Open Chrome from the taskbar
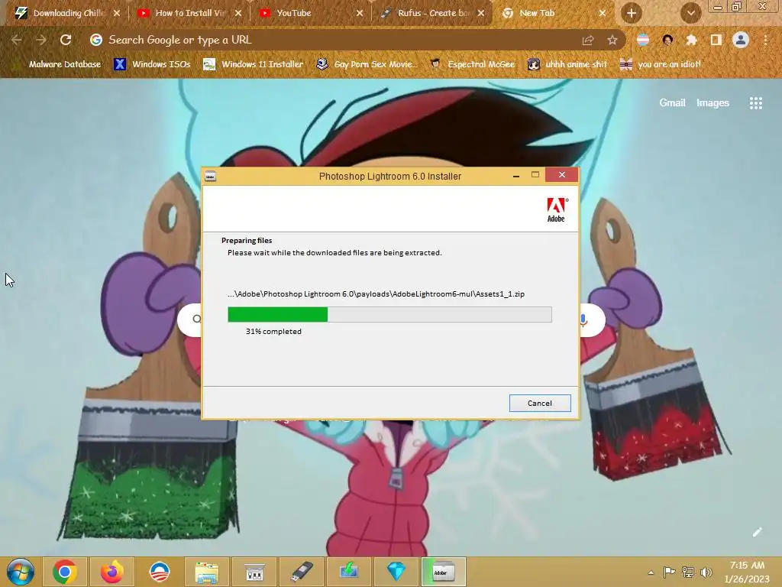The image size is (782, 587). (x=65, y=572)
